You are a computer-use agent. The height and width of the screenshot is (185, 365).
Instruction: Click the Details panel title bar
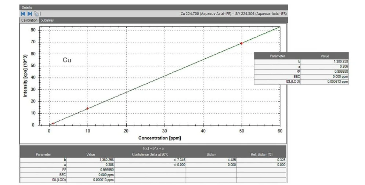[153, 7]
